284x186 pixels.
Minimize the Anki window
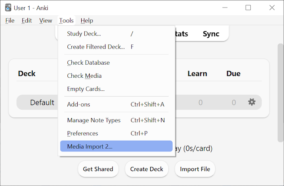[225, 8]
